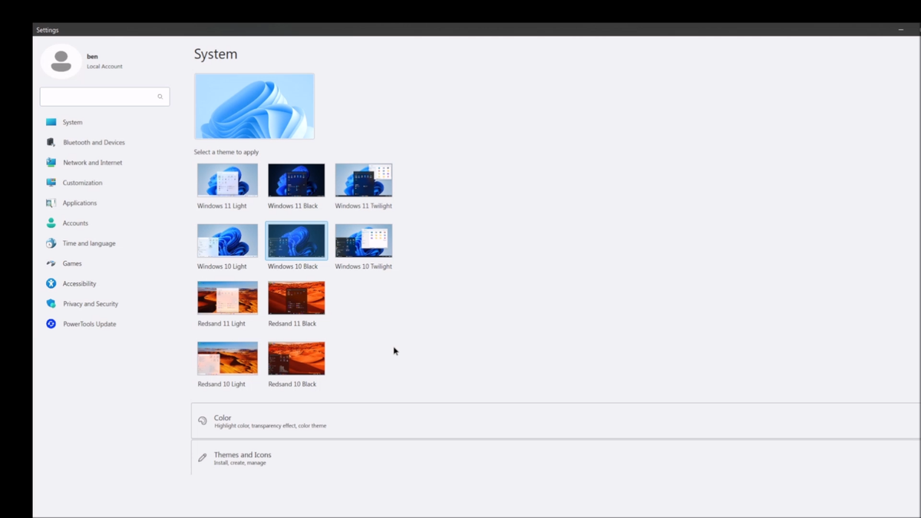Click the Windows 11 Twilight caption
The width and height of the screenshot is (921, 518).
[364, 206]
